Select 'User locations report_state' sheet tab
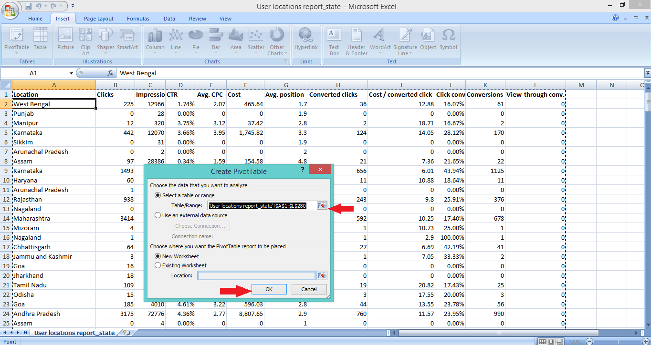The width and height of the screenshot is (651, 345). click(74, 333)
